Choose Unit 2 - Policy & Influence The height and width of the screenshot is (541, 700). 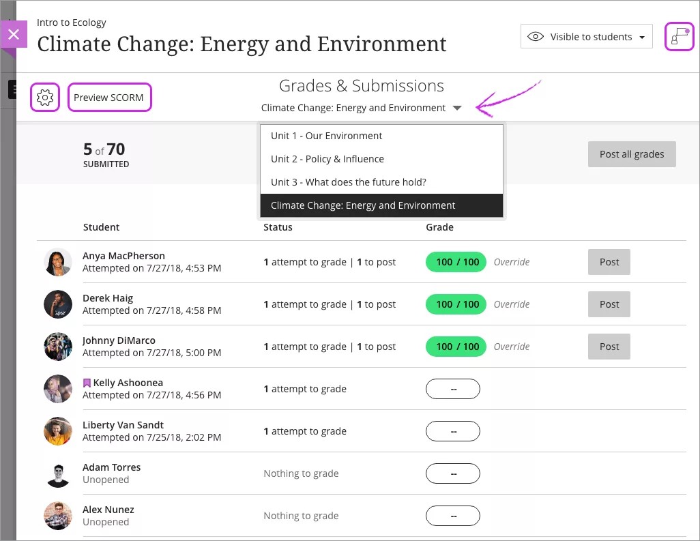pyautogui.click(x=327, y=159)
